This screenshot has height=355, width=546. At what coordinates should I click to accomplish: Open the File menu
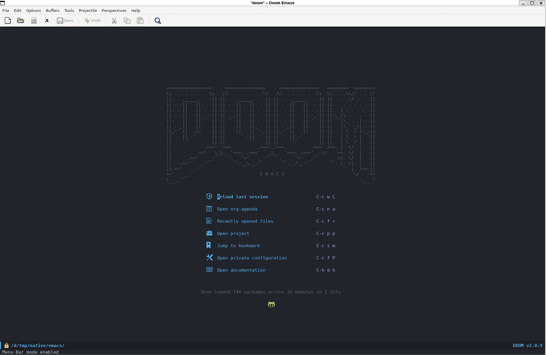pyautogui.click(x=6, y=11)
